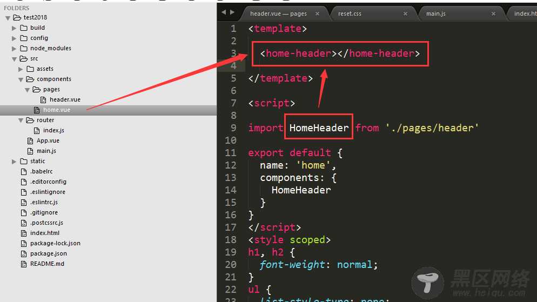Screen dimensions: 537x302
Task: Click the static folder icon
Action: click(24, 162)
